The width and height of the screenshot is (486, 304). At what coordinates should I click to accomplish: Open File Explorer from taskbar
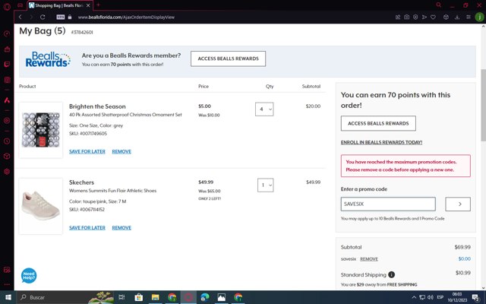tap(155, 297)
